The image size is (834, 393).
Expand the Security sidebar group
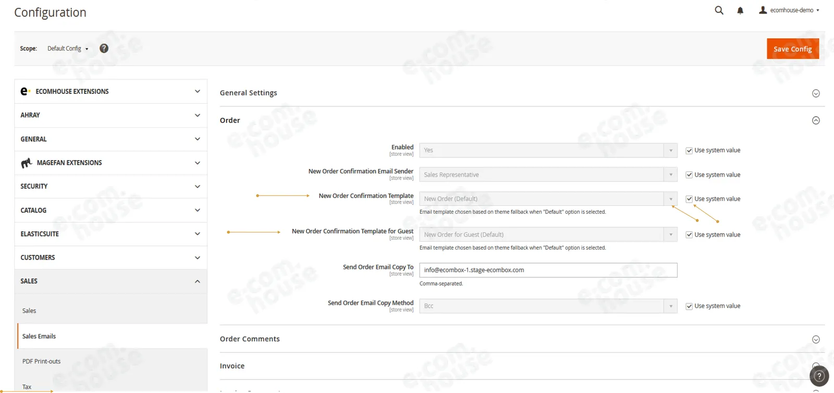click(x=111, y=187)
